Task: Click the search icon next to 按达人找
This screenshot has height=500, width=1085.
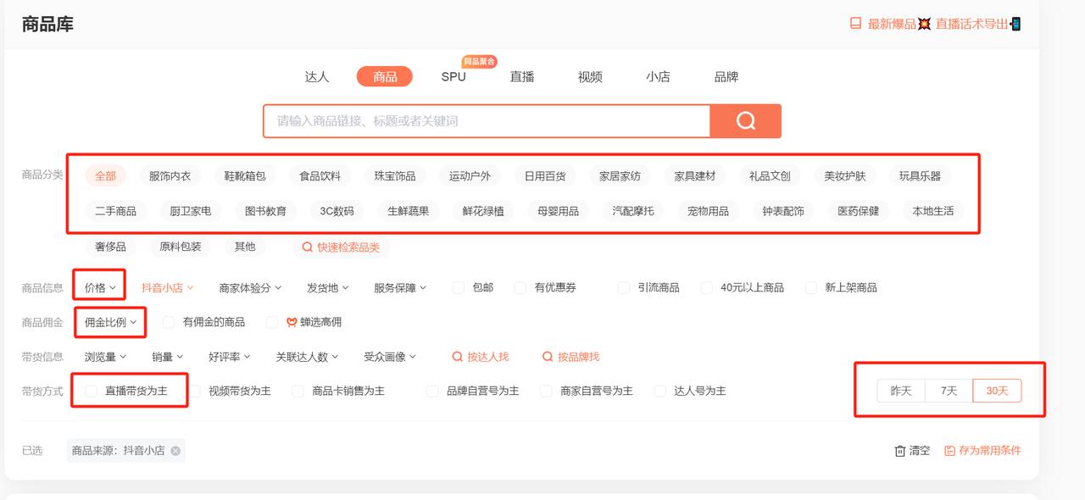Action: pos(458,357)
